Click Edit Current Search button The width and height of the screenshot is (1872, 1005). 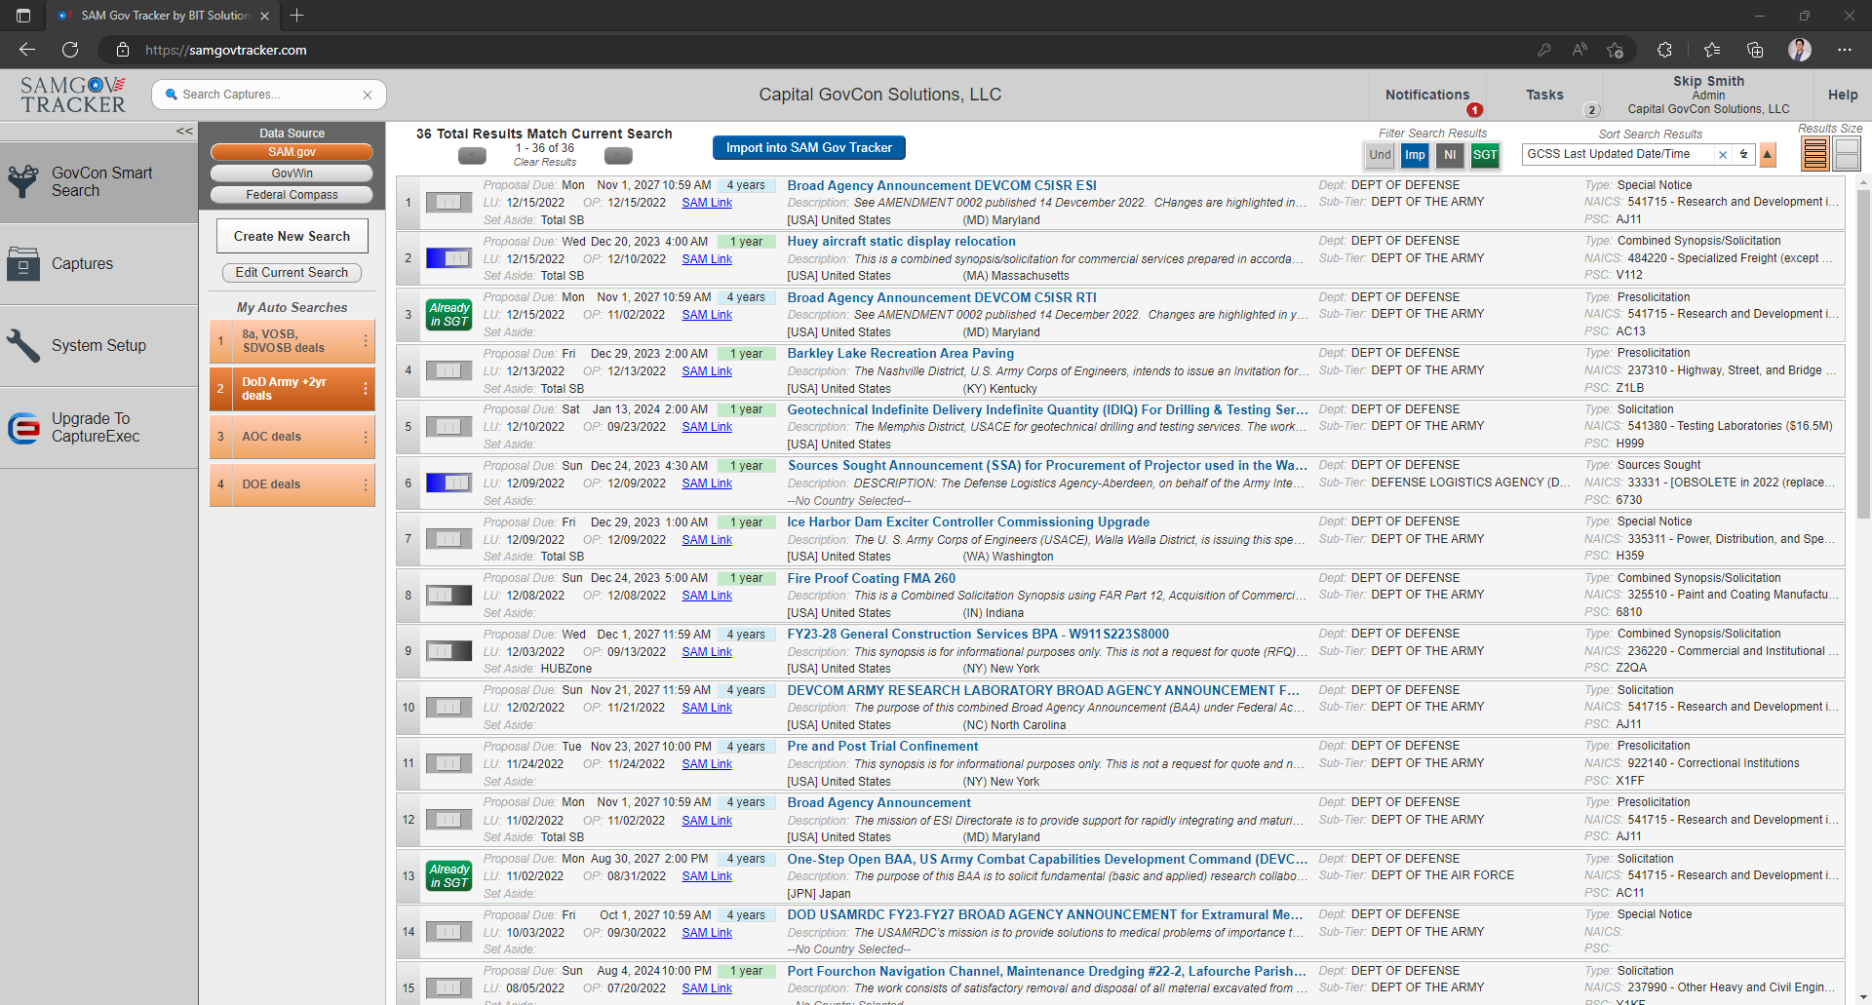(292, 273)
